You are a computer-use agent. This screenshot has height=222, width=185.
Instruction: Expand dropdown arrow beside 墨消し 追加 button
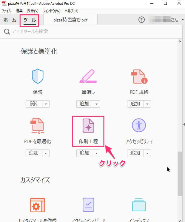97,104
